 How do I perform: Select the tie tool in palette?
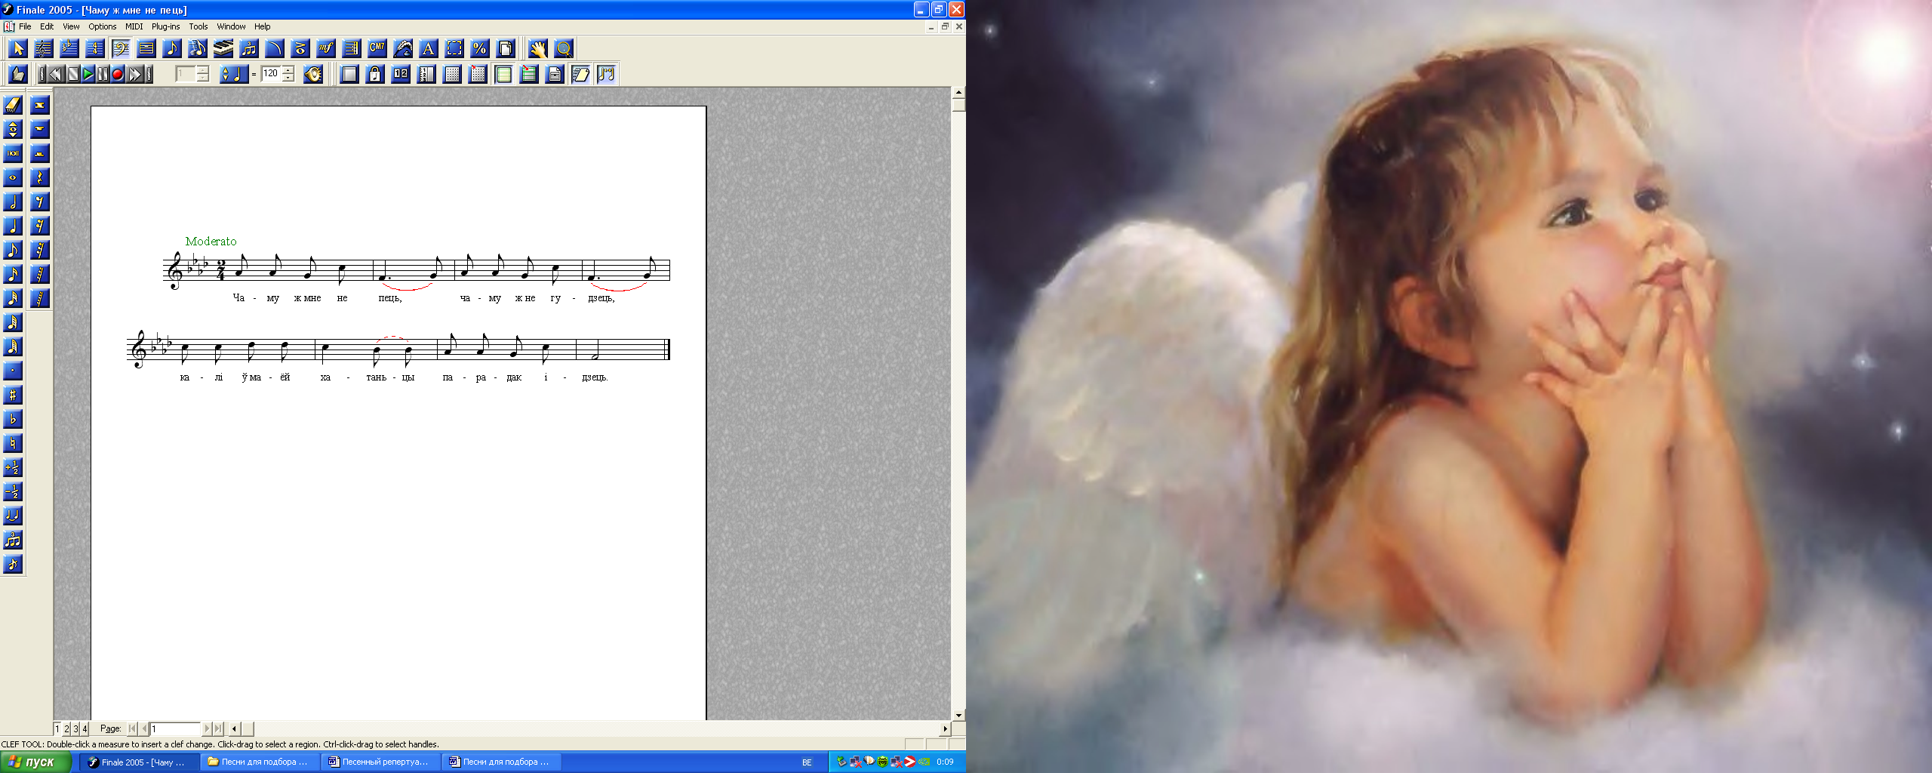[13, 516]
